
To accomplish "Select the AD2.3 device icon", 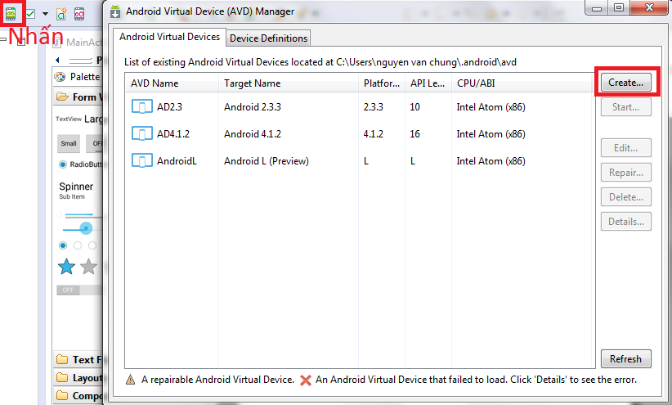I will [142, 106].
